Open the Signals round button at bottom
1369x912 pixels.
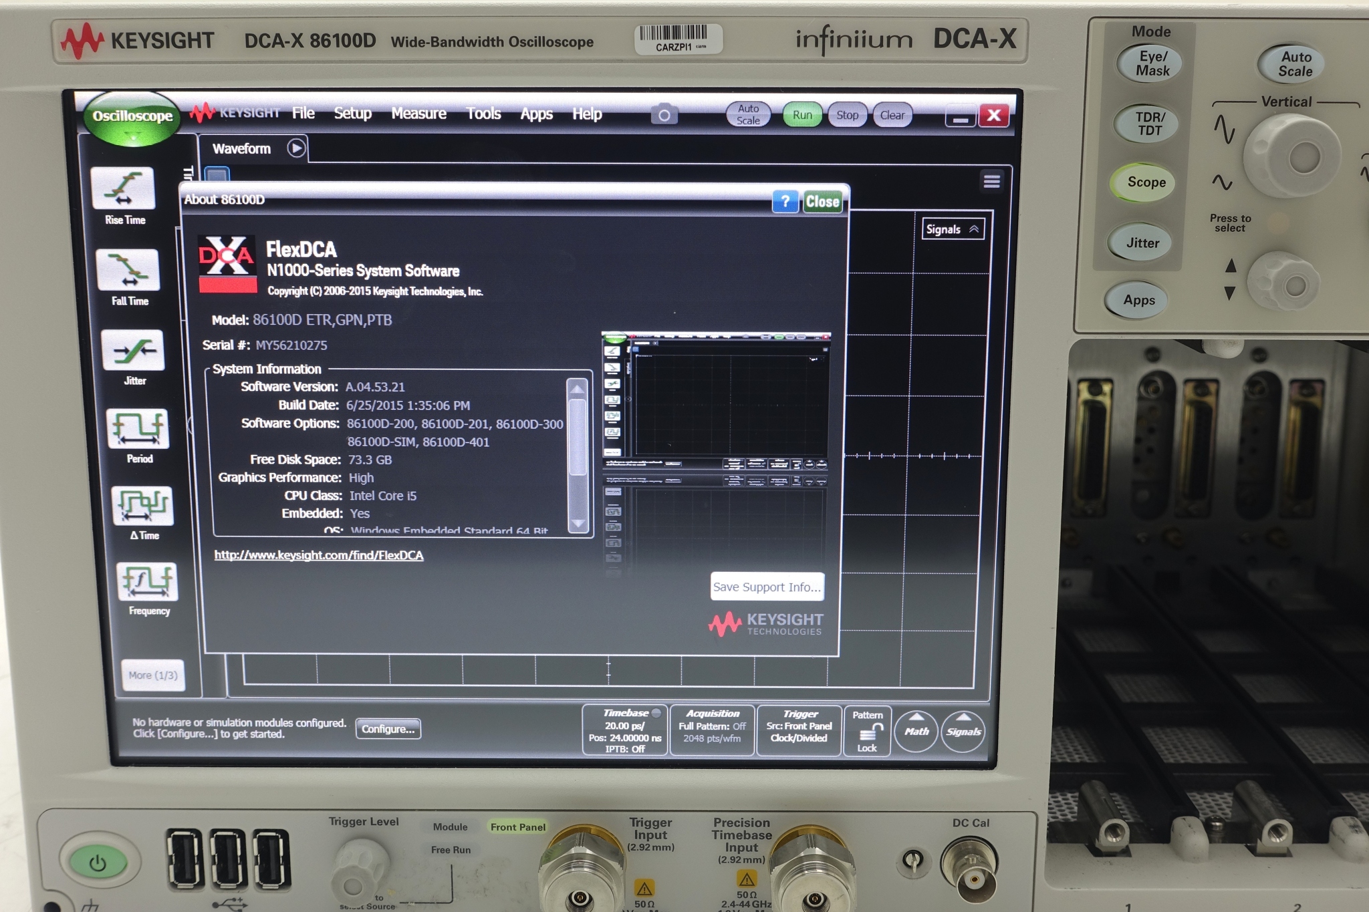tap(963, 732)
